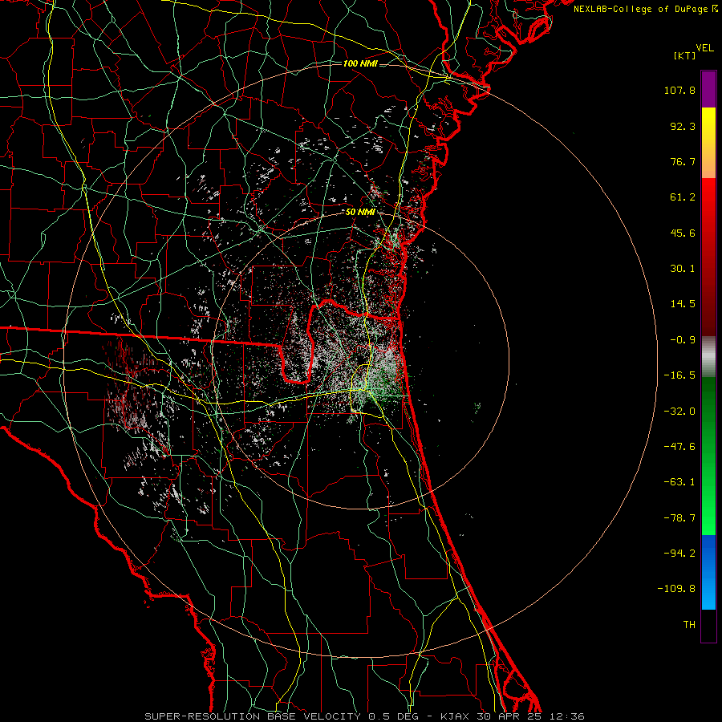
Task: Click the -63.1 velocity scale value
Action: coord(679,482)
